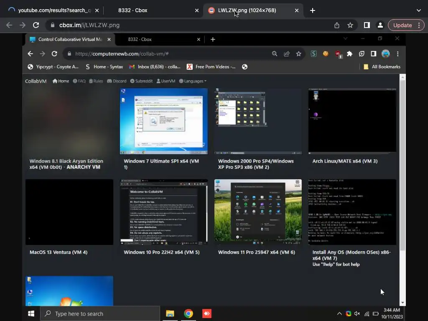
Task: Click the muted volume tray icon
Action: 357,313
